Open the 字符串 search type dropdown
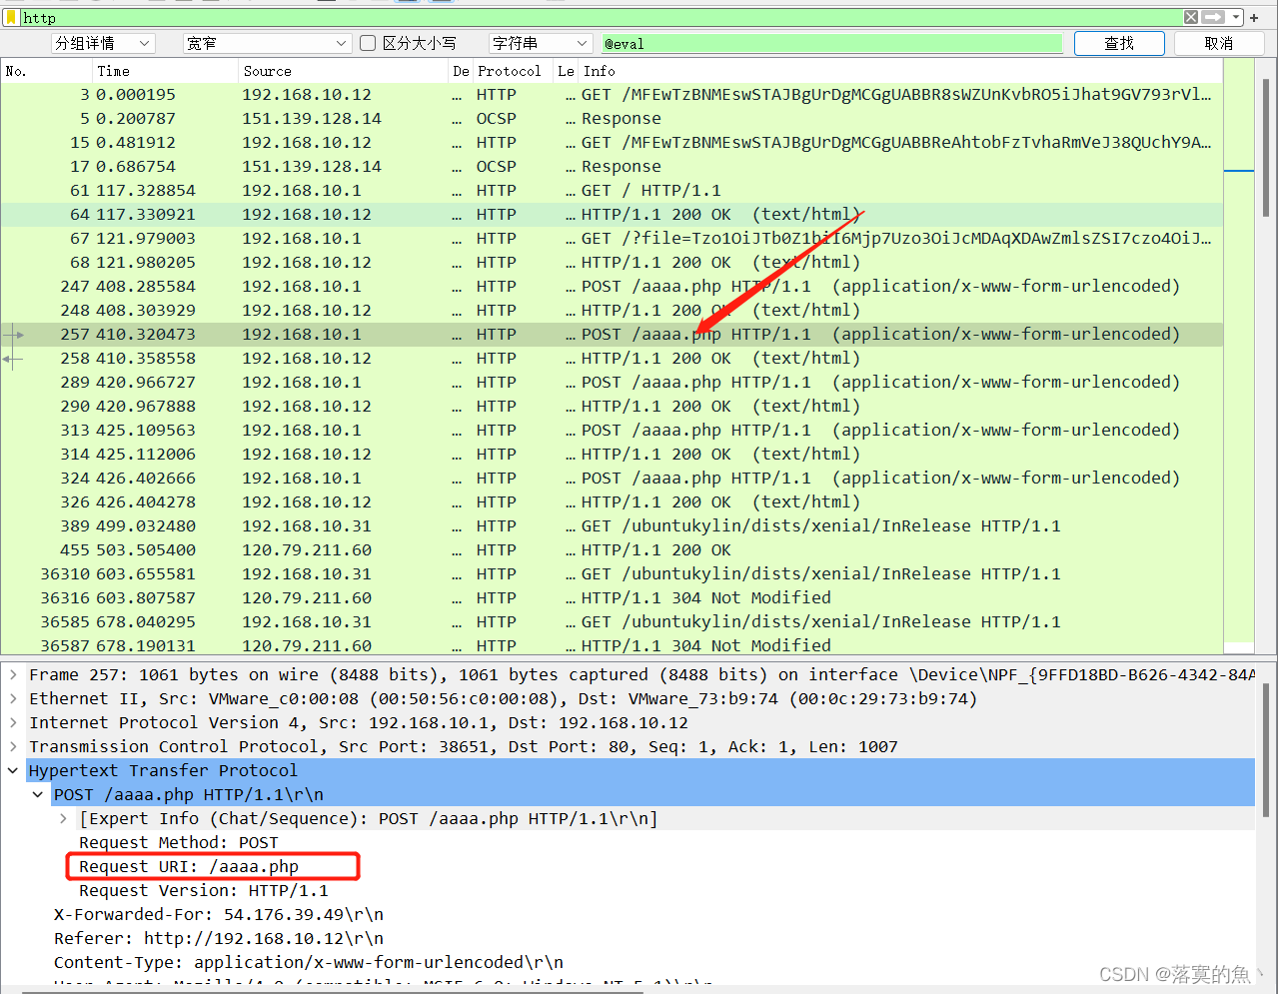This screenshot has width=1278, height=994. [x=540, y=43]
